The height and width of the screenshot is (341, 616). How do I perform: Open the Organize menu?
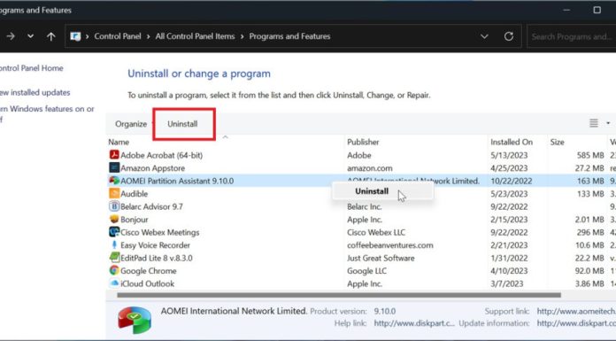[x=131, y=124]
